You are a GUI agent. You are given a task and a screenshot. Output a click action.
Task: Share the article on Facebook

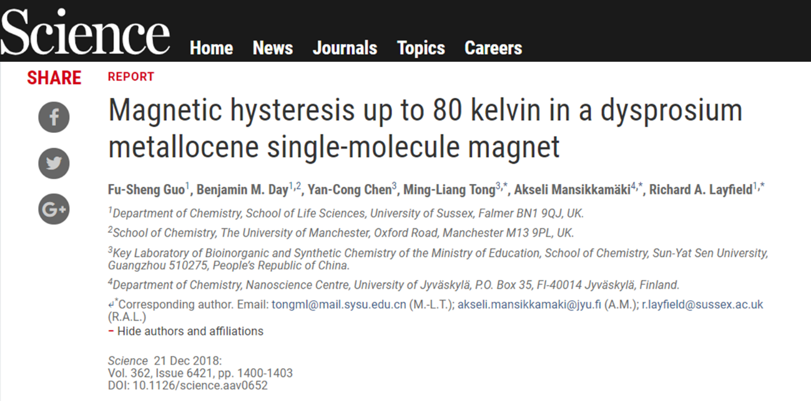(54, 117)
